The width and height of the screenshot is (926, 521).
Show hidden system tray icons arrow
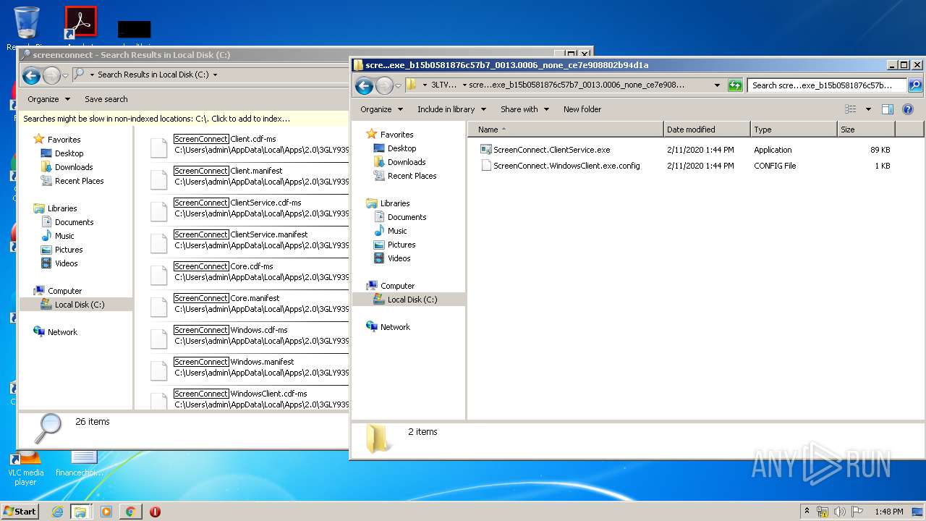point(807,512)
